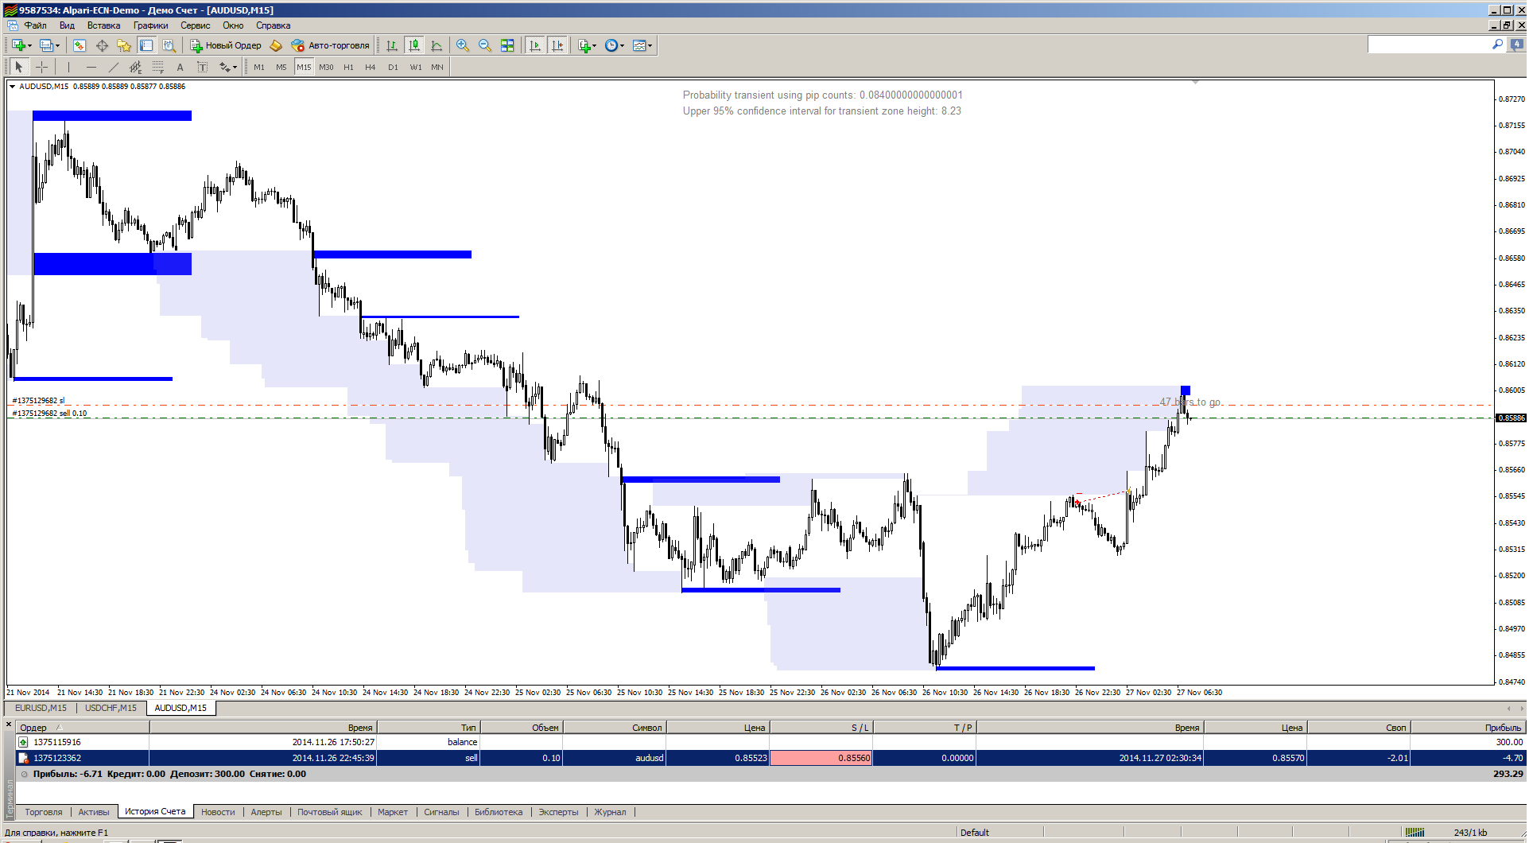Open the Новости terminal tab
The width and height of the screenshot is (1533, 843).
pos(218,812)
